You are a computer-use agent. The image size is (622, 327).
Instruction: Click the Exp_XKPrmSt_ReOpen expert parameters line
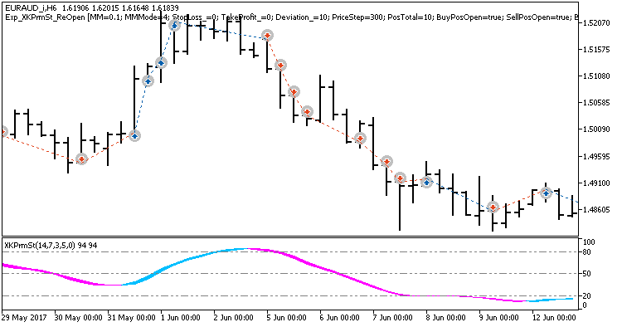coord(292,17)
